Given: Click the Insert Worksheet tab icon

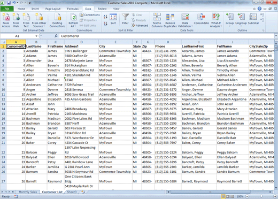Looking at the screenshot, I should (83, 192).
